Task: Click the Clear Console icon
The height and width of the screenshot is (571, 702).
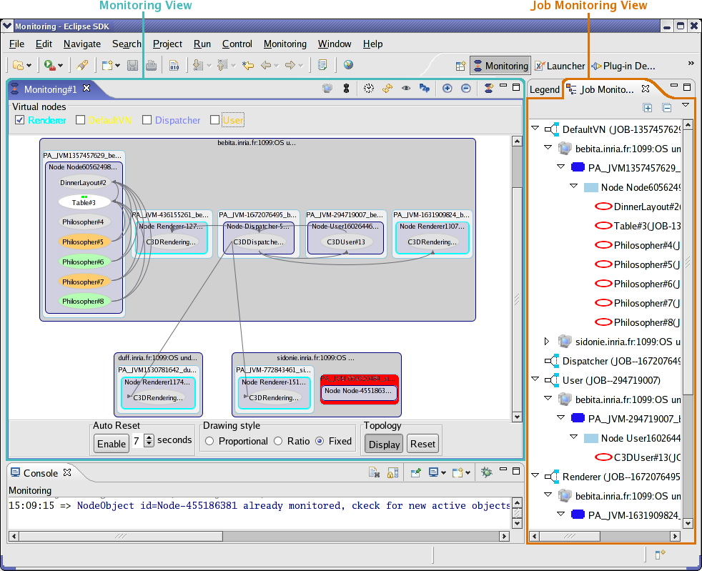Action: tap(373, 472)
